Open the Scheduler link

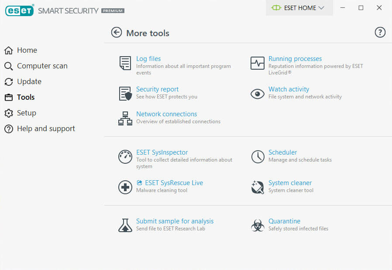[283, 152]
